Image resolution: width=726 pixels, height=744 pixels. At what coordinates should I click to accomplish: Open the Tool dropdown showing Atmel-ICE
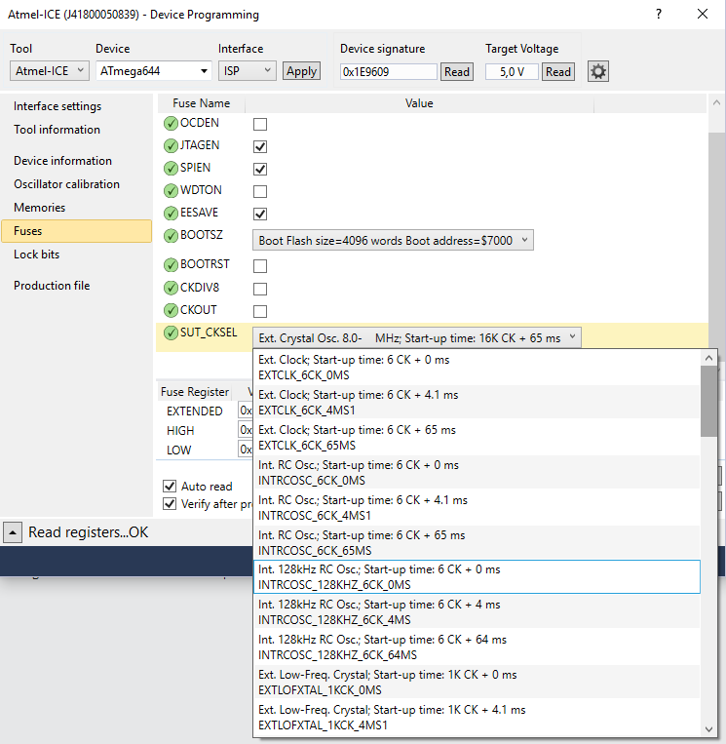50,71
